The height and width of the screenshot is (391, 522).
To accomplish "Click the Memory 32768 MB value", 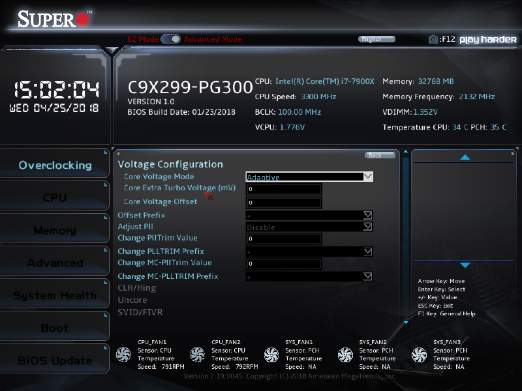I will 436,81.
